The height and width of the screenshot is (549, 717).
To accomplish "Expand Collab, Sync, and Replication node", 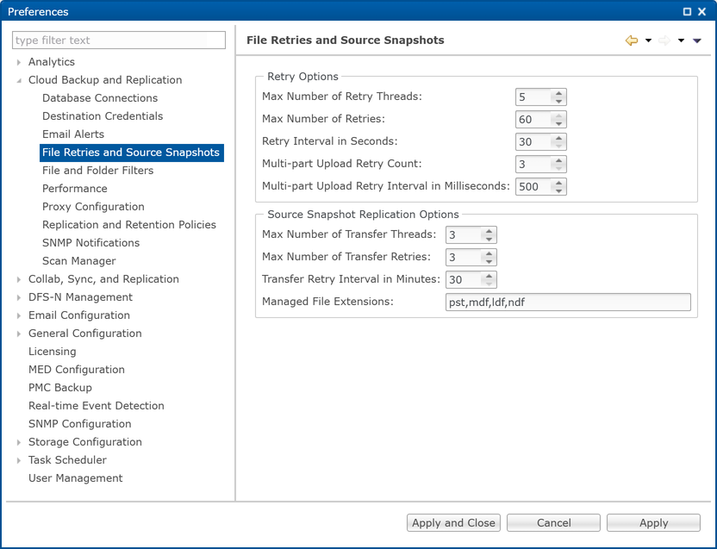I will click(19, 279).
